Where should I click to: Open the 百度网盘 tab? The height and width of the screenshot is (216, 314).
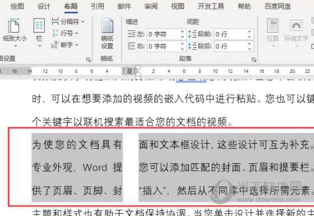coord(278,6)
